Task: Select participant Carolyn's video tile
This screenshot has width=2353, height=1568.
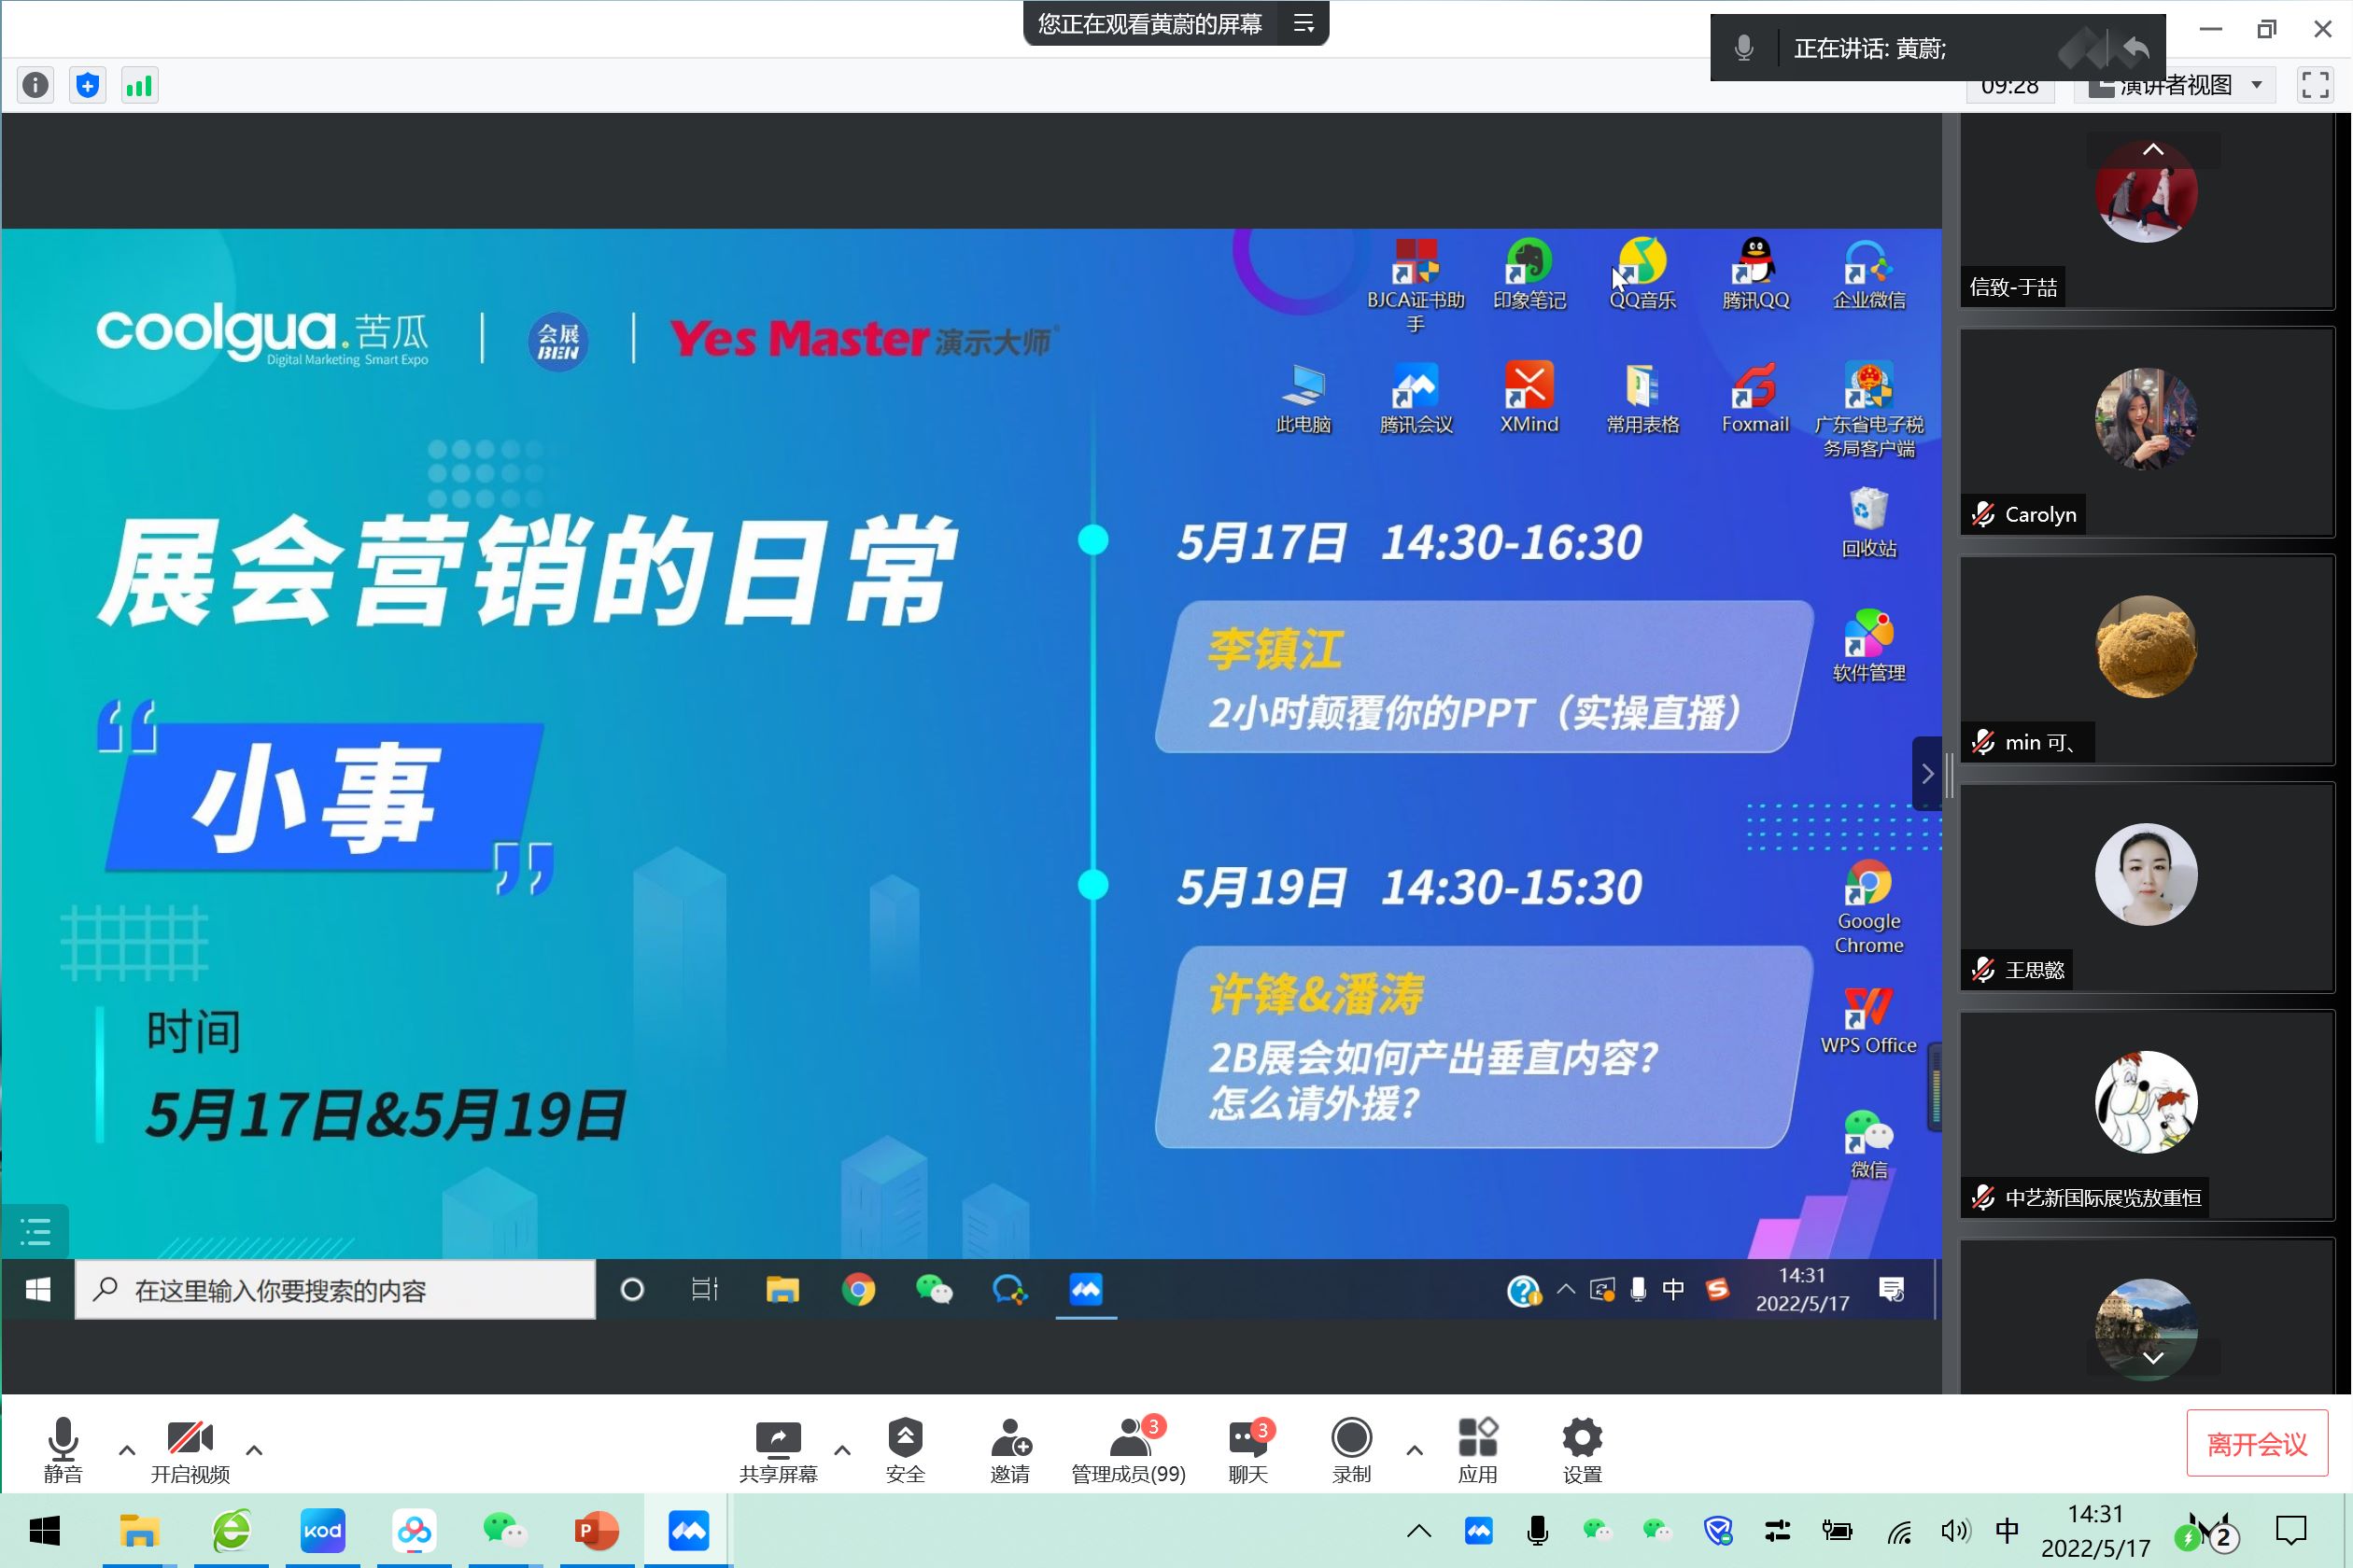Action: 2147,432
